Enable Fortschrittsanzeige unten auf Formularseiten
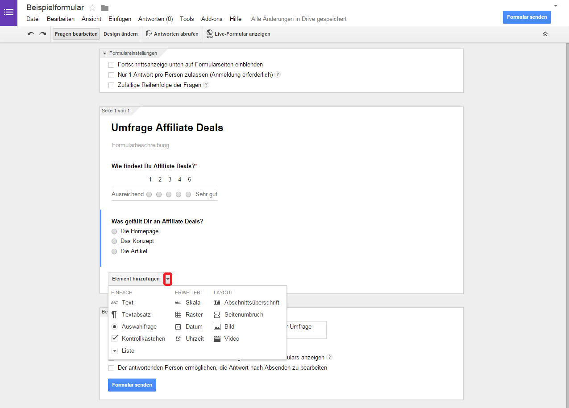Screen dimensions: 569x408 (x=111, y=65)
